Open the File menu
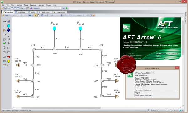Image resolution: width=188 pixels, height=113 pixels. (x=3, y=5)
